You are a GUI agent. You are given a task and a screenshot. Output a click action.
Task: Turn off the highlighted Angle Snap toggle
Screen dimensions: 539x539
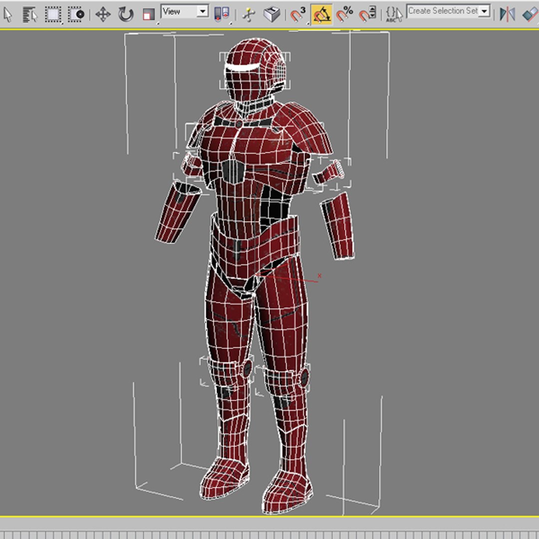pyautogui.click(x=321, y=14)
